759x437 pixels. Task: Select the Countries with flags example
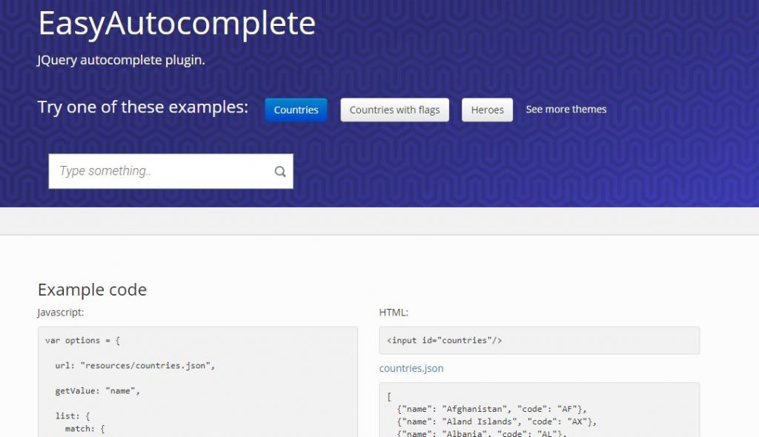click(394, 110)
